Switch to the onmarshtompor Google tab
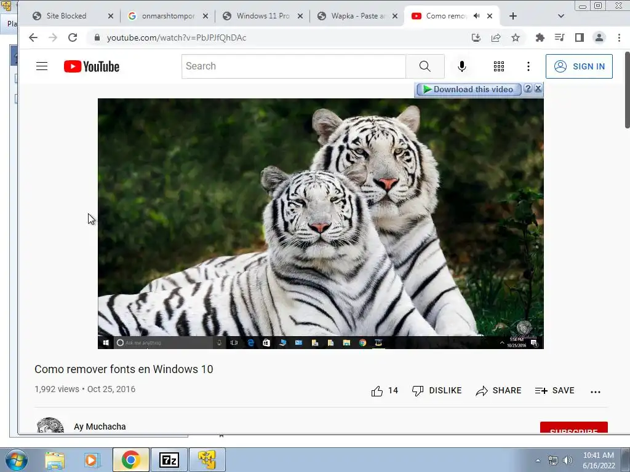 point(168,16)
